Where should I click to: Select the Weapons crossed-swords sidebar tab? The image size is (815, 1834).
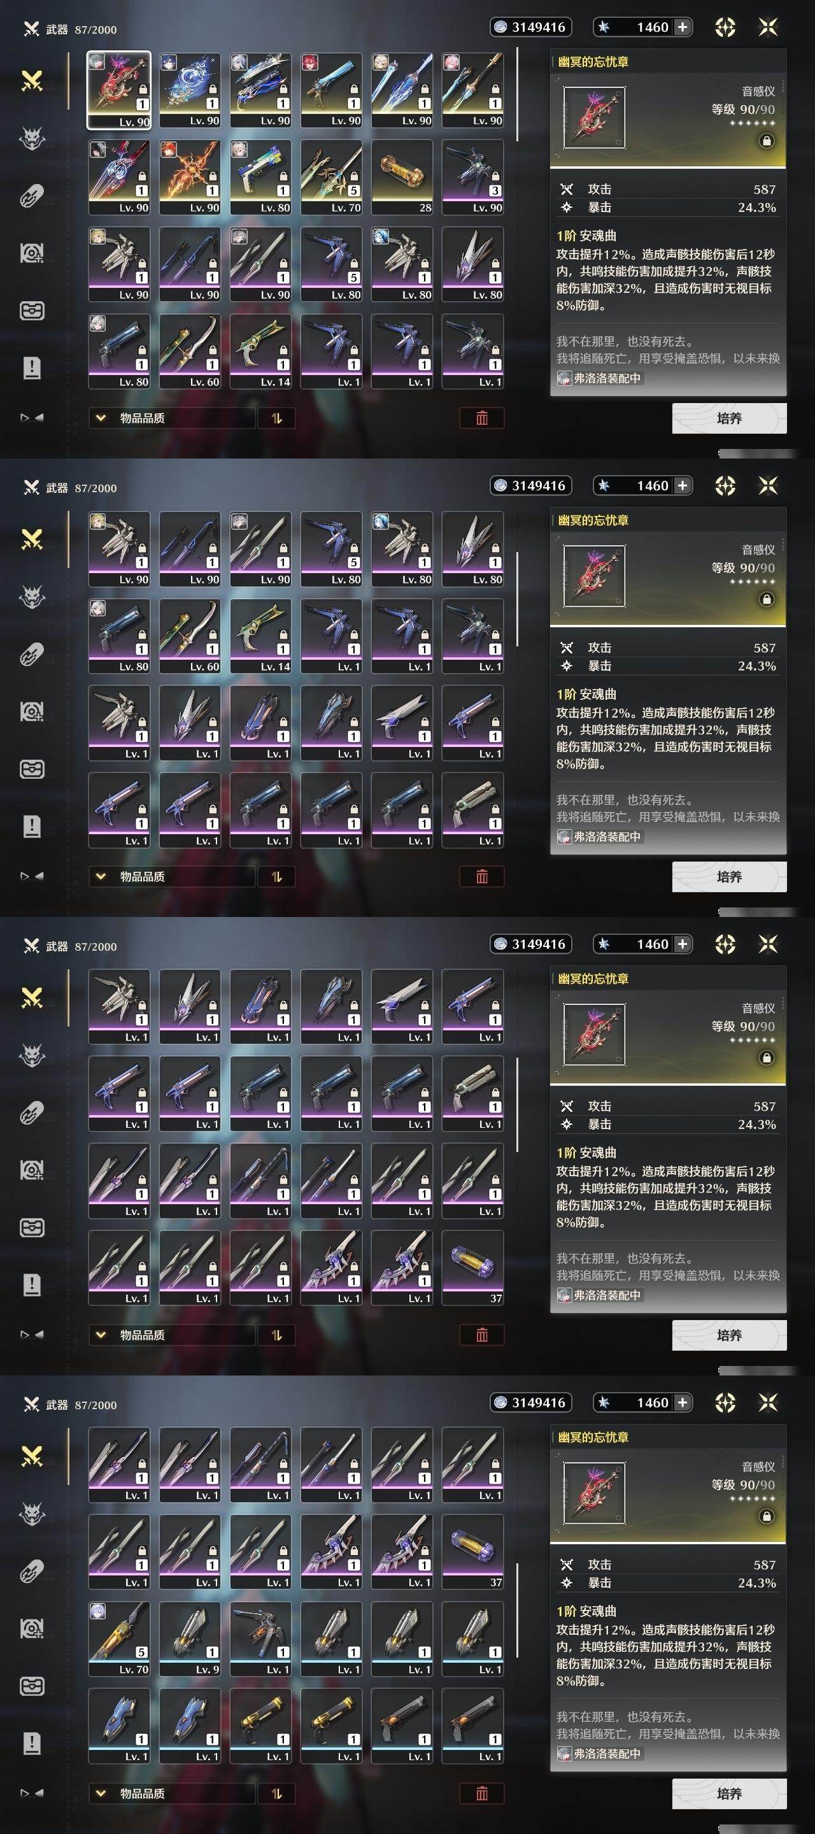32,81
